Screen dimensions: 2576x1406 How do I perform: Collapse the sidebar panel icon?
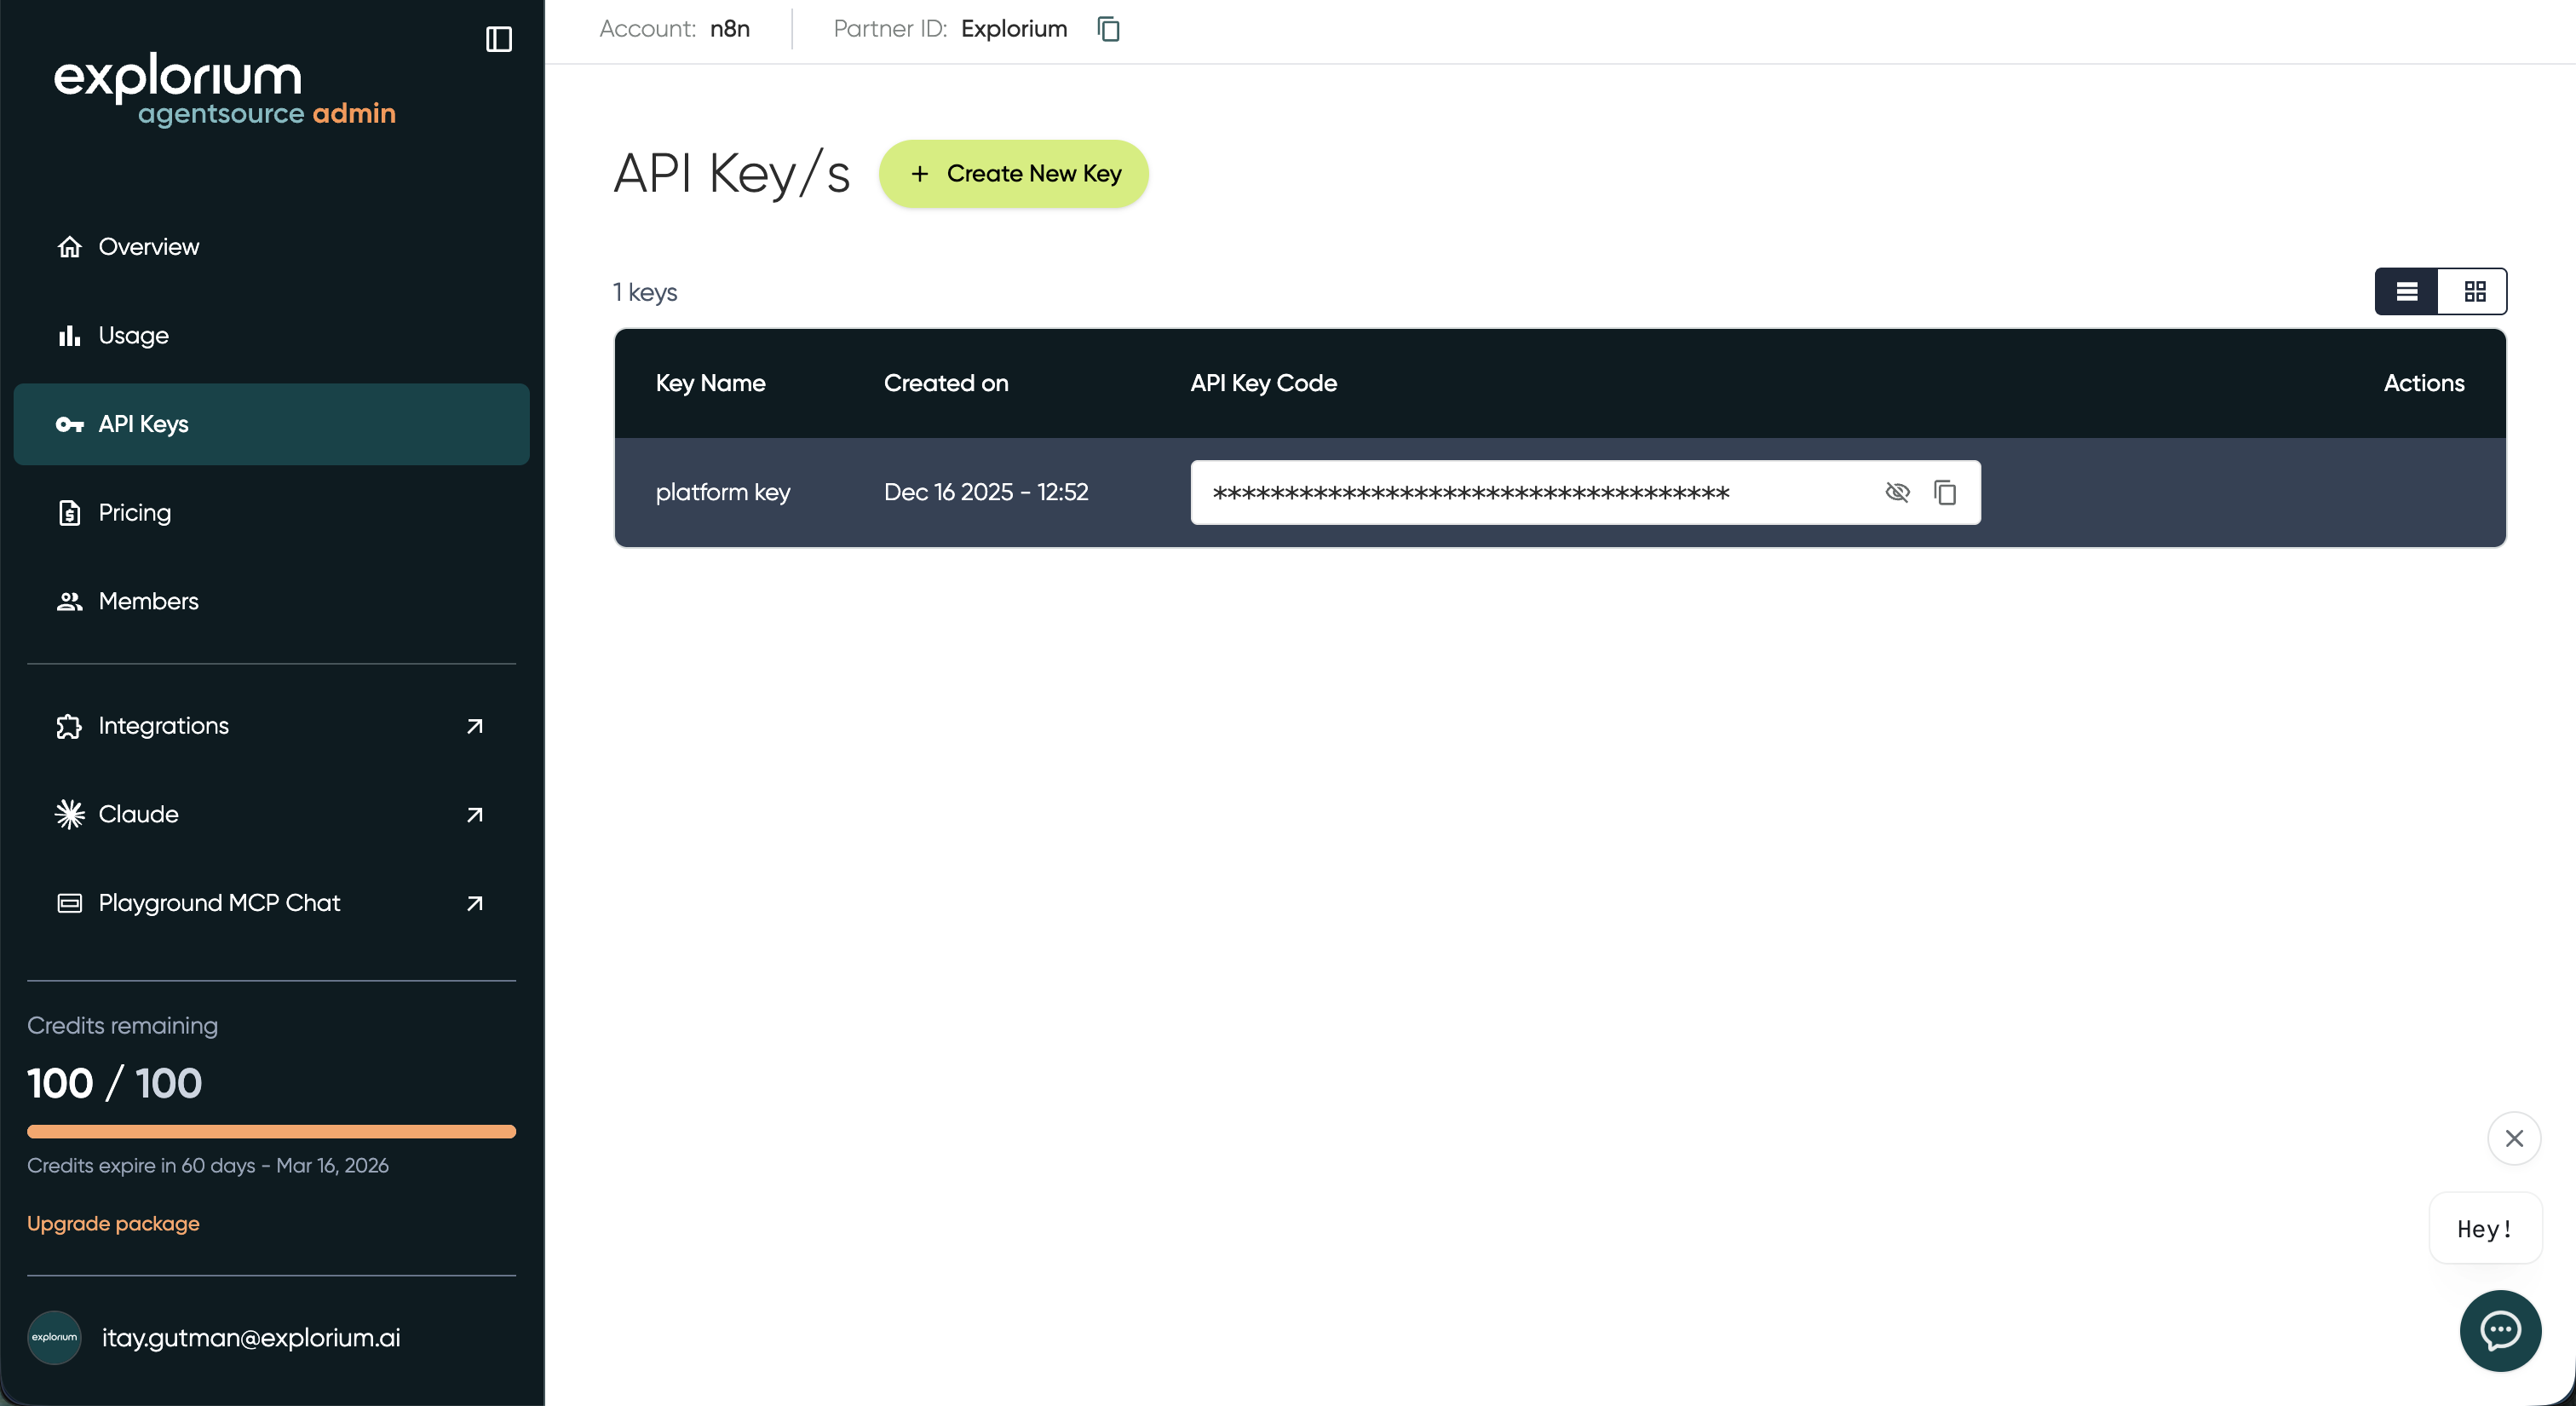click(498, 39)
